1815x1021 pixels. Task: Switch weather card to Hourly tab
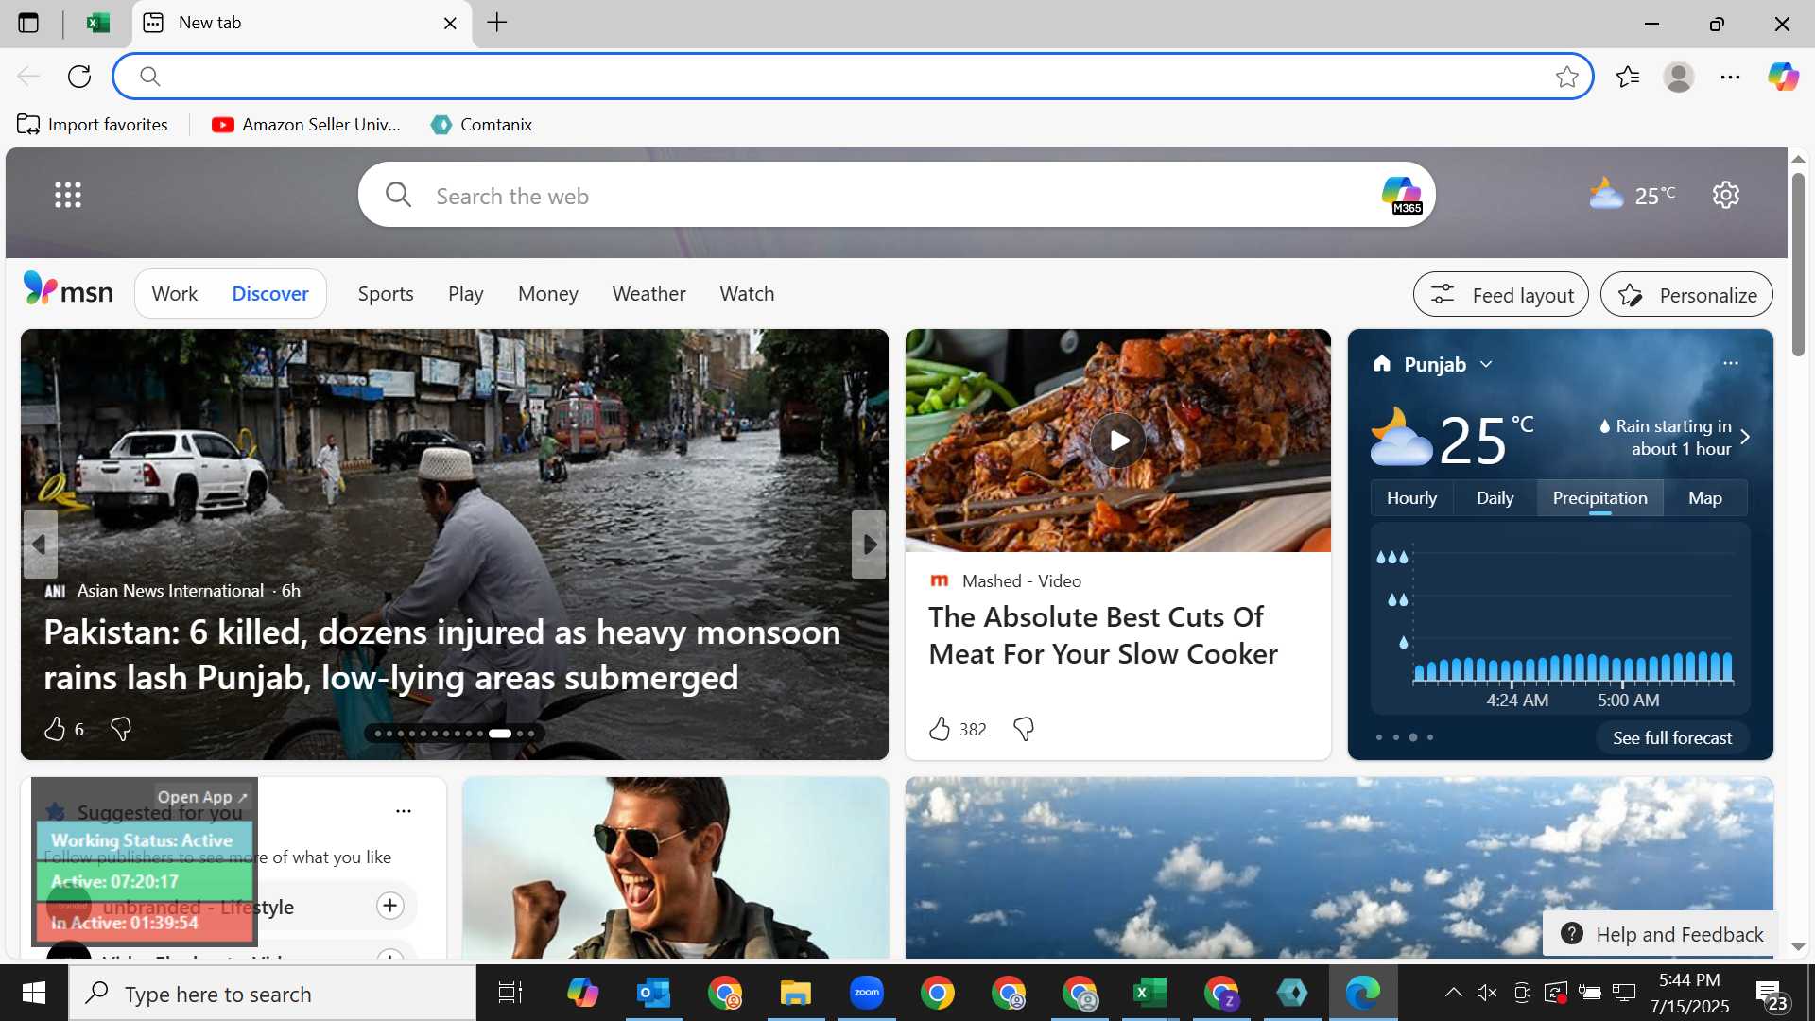1411,498
